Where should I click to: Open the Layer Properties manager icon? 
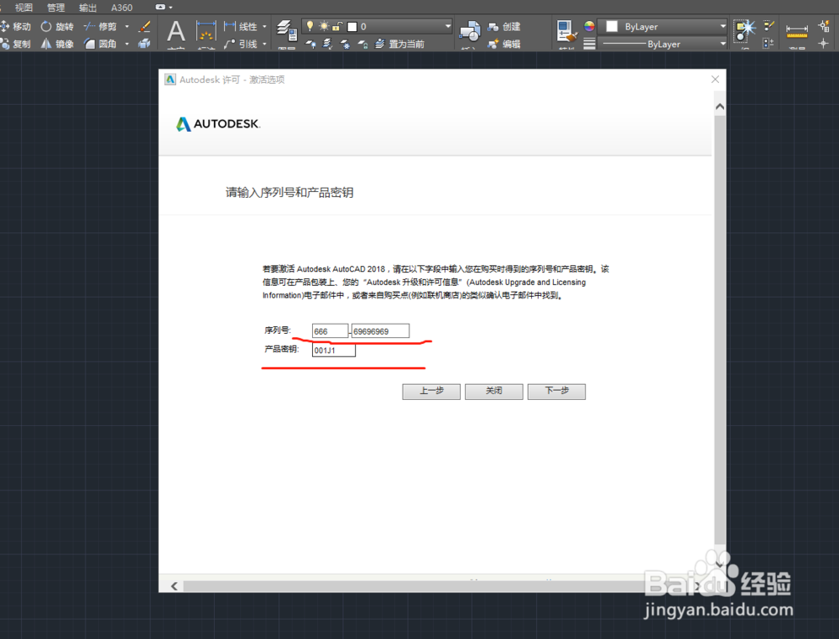(287, 30)
